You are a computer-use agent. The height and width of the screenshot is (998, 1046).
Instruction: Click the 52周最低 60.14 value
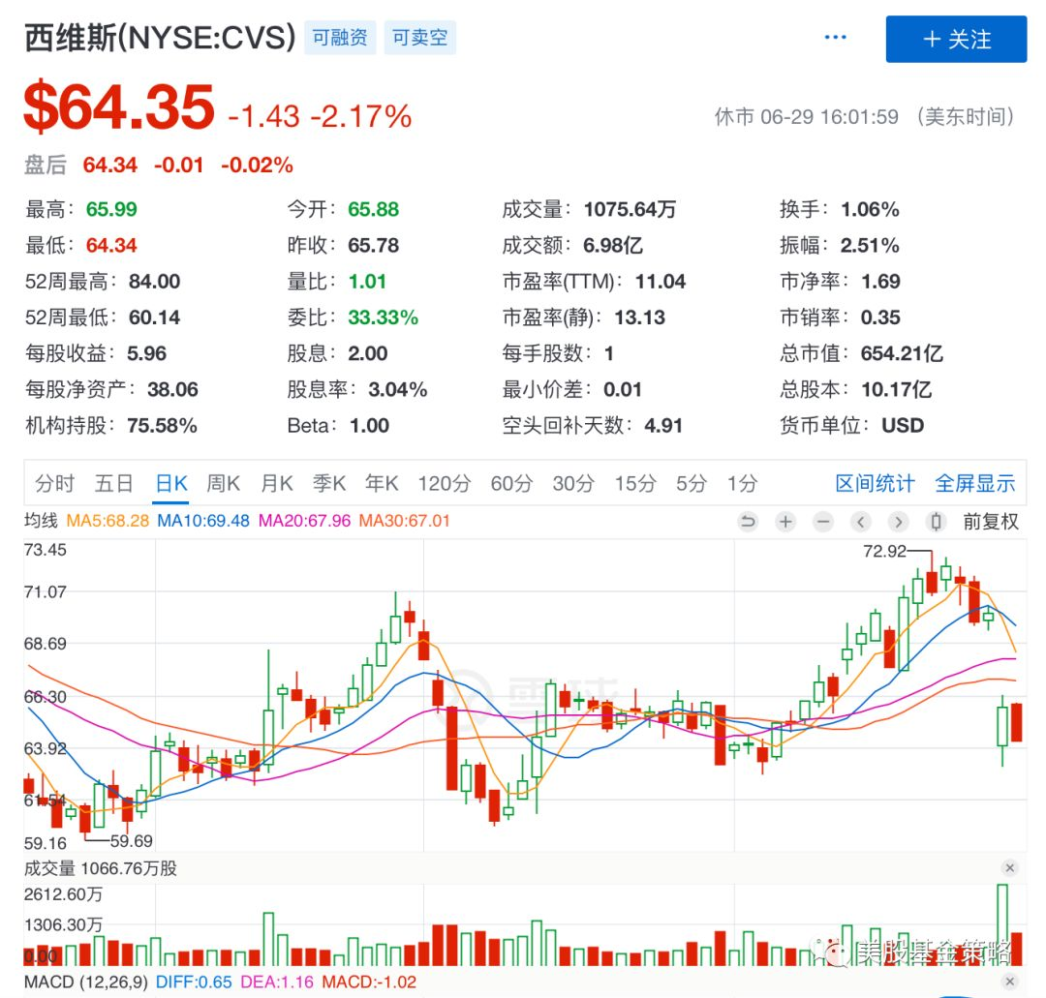(x=154, y=318)
